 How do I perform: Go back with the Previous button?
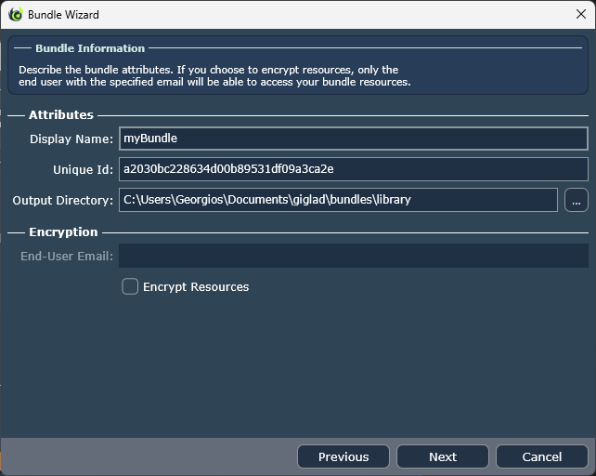tap(343, 456)
